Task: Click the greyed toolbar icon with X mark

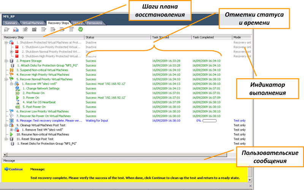Action: (x=71, y=30)
